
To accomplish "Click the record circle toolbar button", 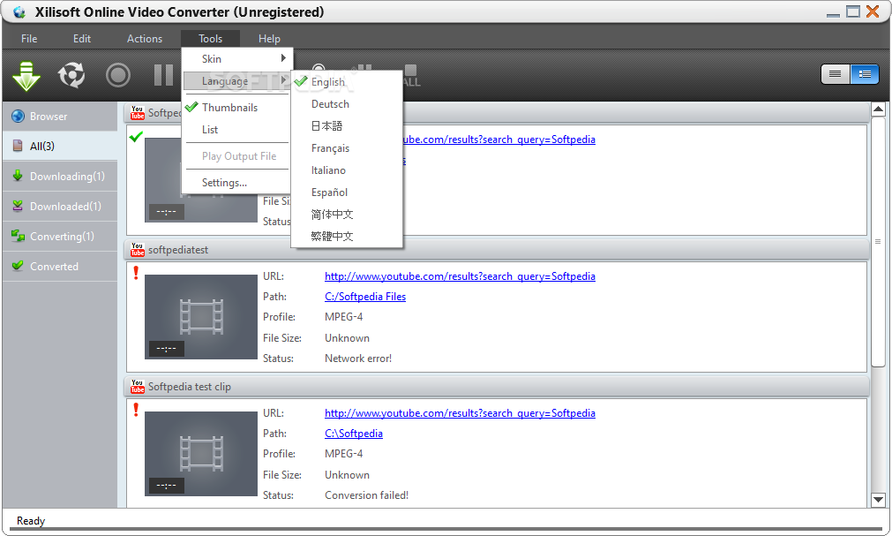I will point(118,75).
